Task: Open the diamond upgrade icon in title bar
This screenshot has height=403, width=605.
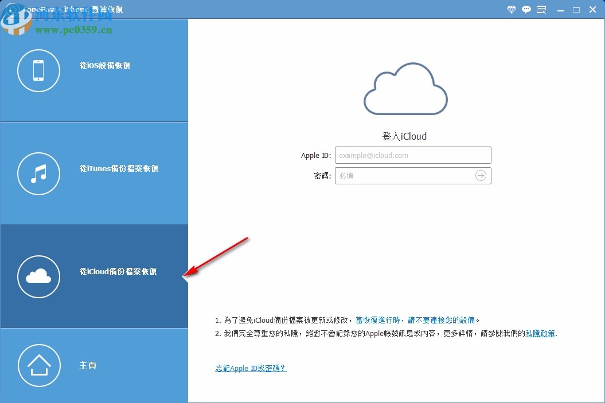Action: 511,9
